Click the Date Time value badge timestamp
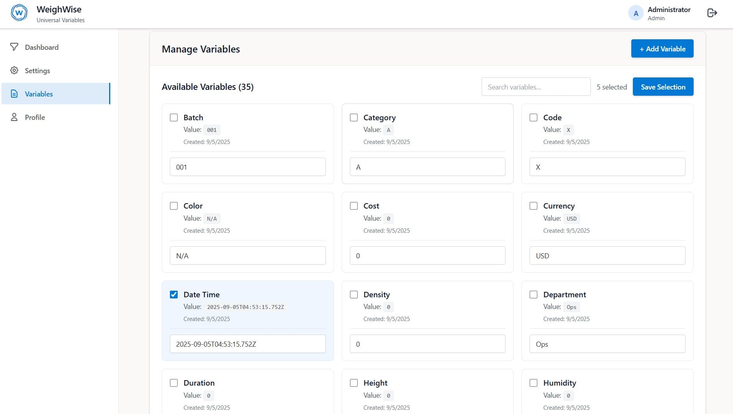Screen dimensions: 733x414 click(246, 307)
